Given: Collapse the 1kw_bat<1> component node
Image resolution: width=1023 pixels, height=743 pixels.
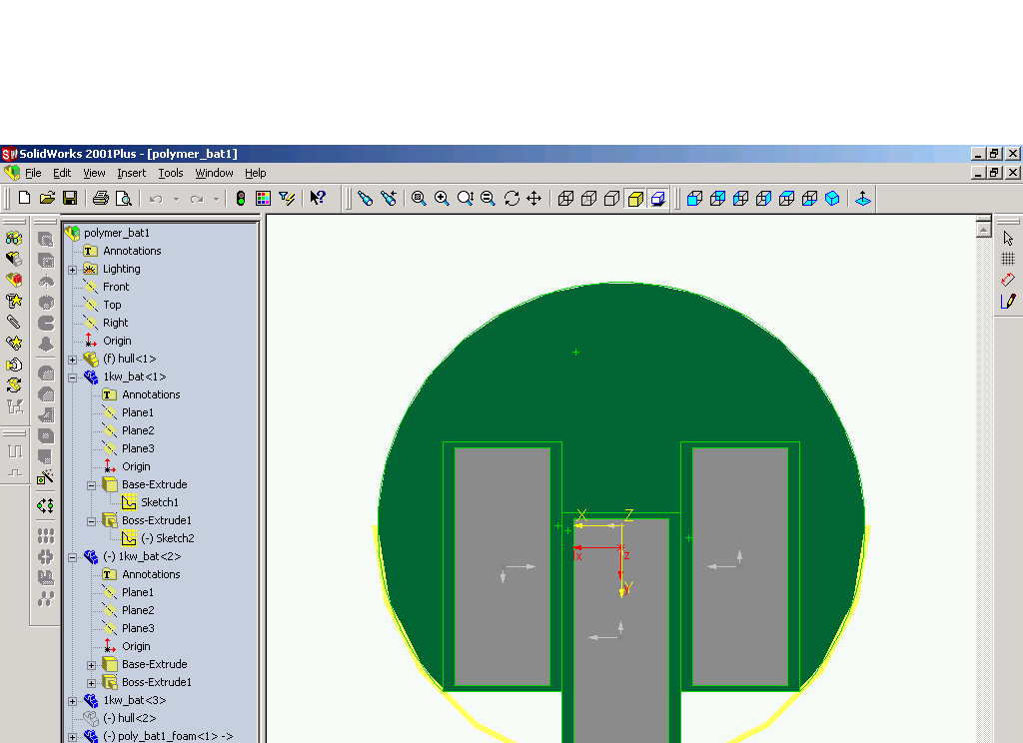Looking at the screenshot, I should pos(72,377).
